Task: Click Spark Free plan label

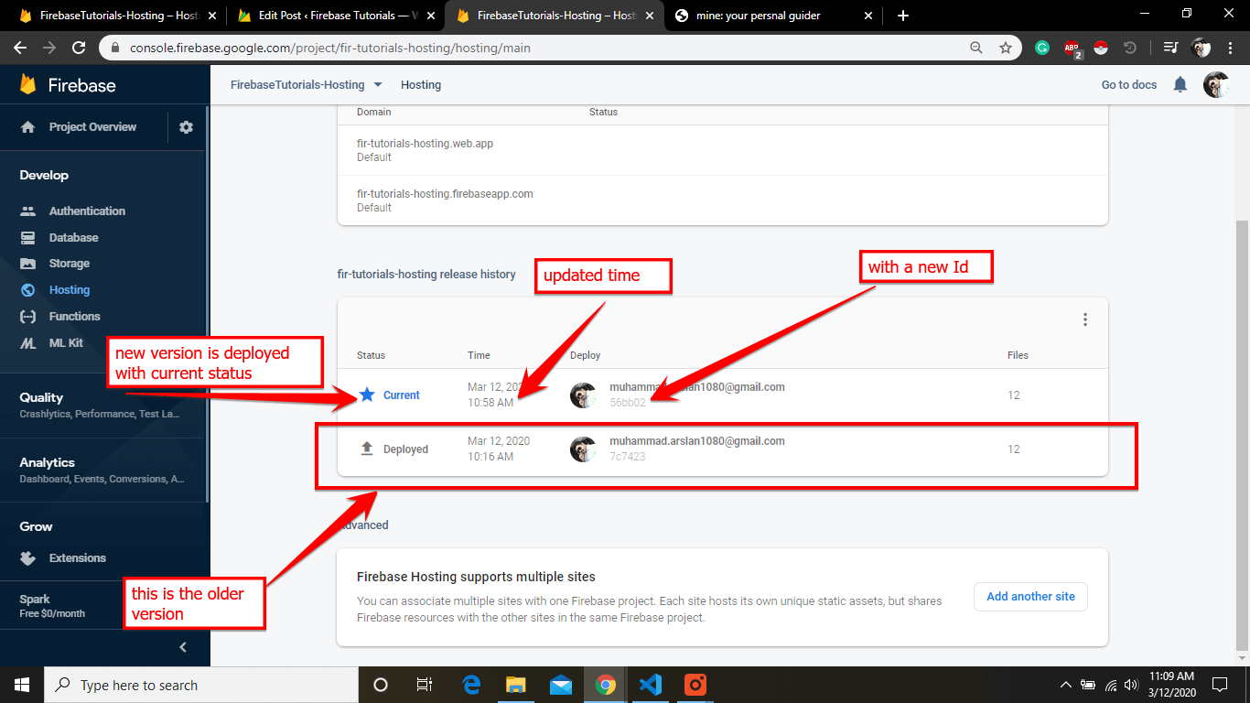Action: tap(52, 606)
